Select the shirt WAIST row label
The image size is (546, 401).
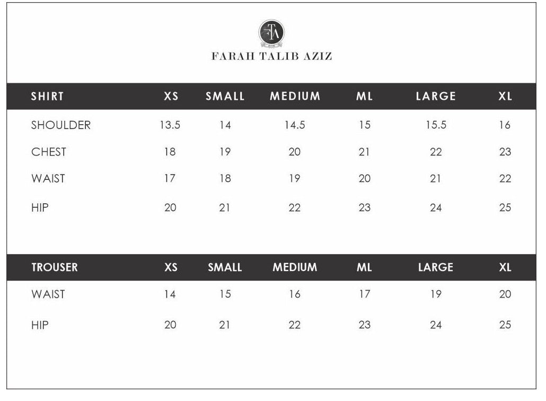(x=48, y=179)
